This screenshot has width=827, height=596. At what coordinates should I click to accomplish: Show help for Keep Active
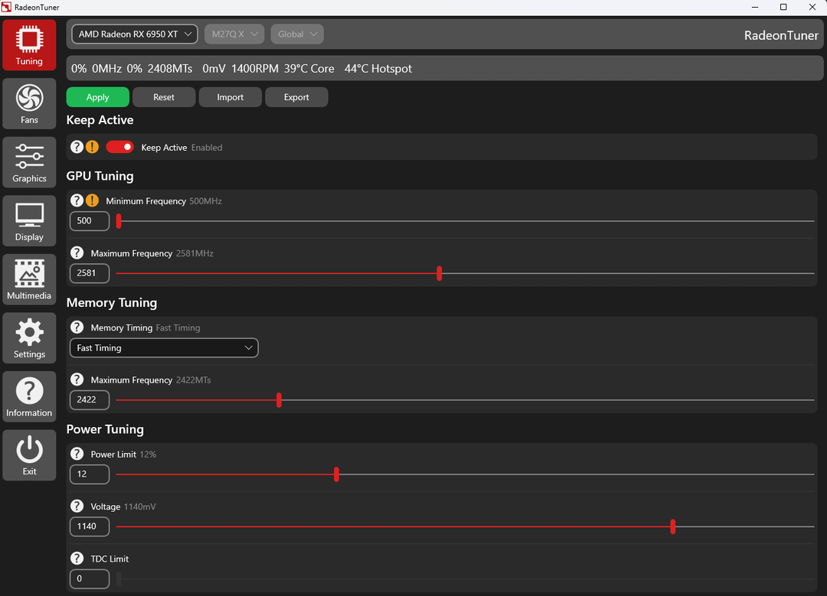(77, 147)
